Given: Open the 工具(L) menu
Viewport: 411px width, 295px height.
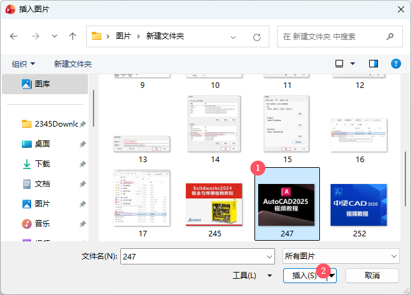Looking at the screenshot, I should (252, 276).
